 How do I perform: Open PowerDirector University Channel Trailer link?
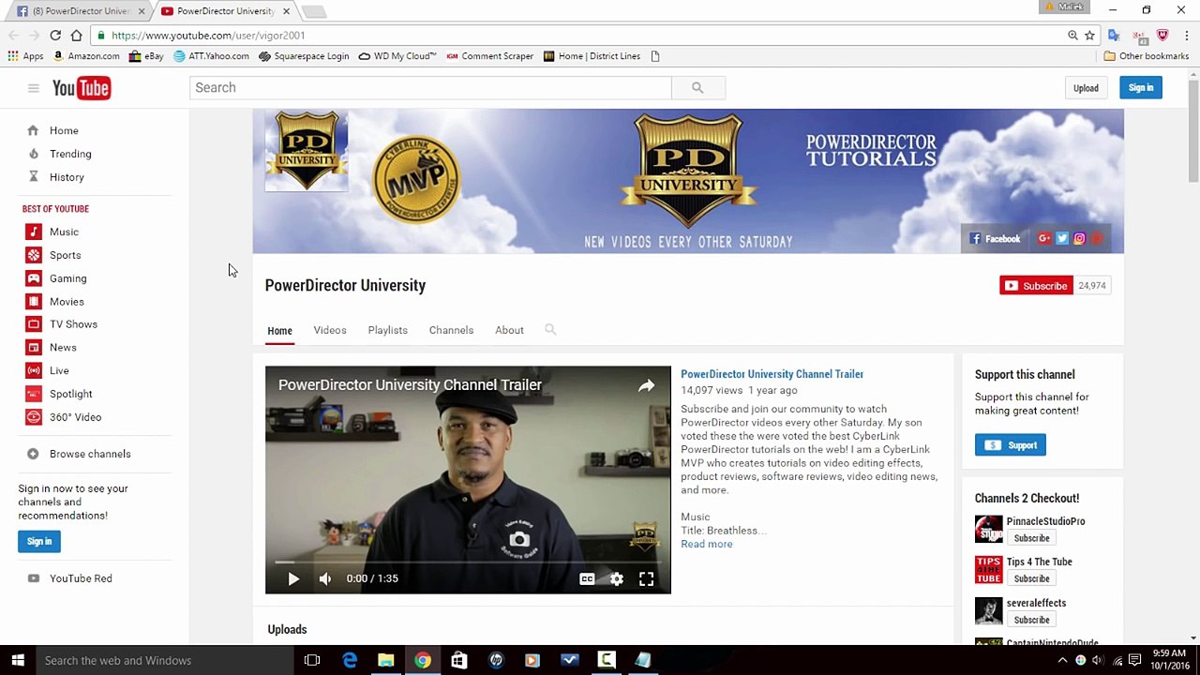click(772, 374)
